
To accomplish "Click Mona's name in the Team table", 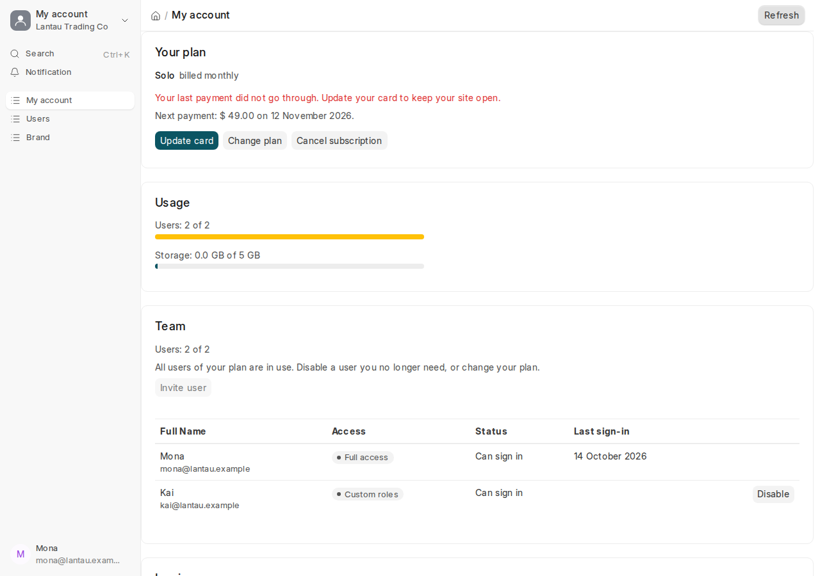I will (x=172, y=456).
